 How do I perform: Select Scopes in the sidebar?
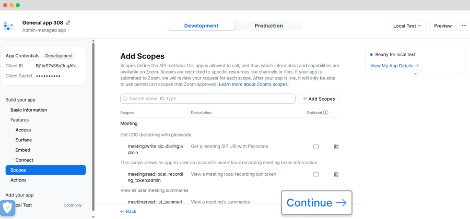45,170
